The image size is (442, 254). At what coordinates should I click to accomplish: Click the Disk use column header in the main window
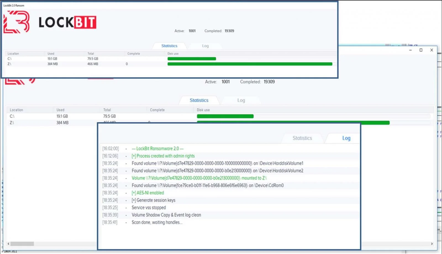tap(203, 110)
